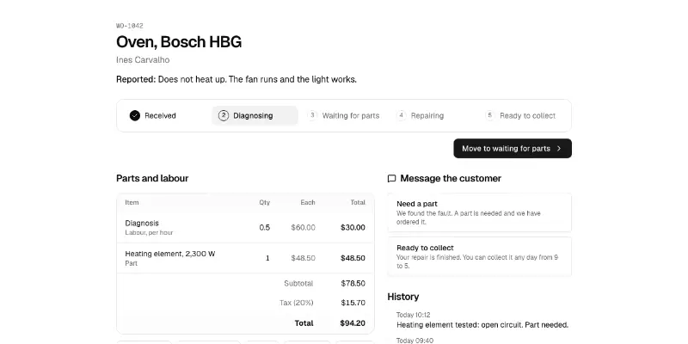688x344 pixels.
Task: Click the heating element Each price $48.50
Action: tap(304, 258)
